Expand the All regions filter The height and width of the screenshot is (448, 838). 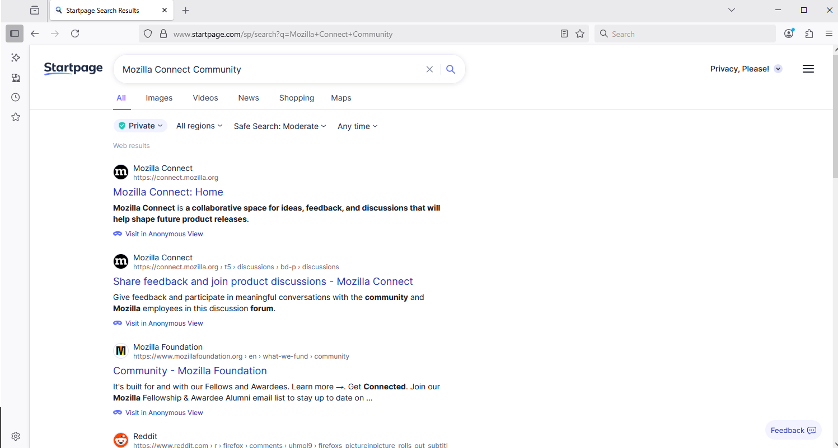pyautogui.click(x=199, y=126)
